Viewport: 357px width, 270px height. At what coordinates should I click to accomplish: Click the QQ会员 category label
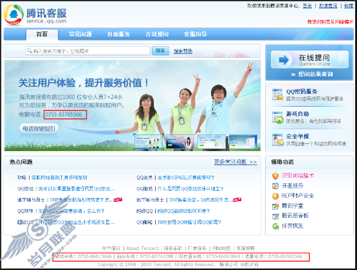145,177
